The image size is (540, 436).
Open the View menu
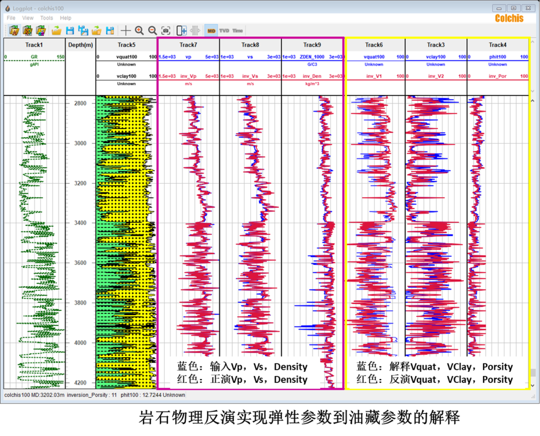[x=28, y=18]
